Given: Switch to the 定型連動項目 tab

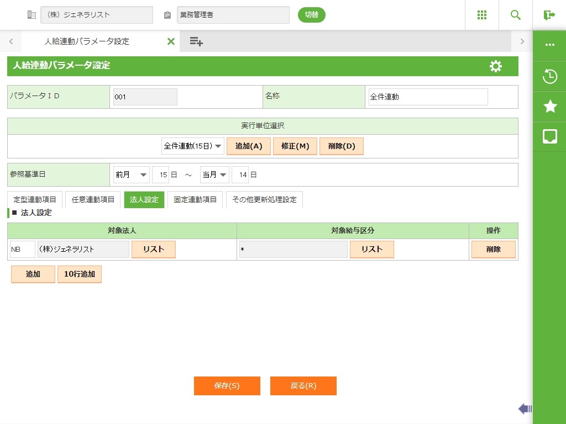Looking at the screenshot, I should coord(35,200).
